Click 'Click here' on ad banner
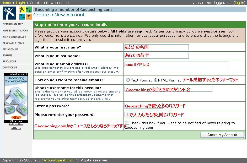Image resolution: width=247 pixels, height=163 pixels. 16,121
